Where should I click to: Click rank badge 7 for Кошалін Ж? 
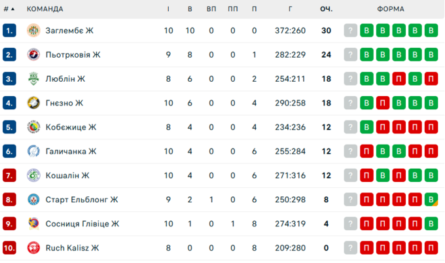(x=9, y=175)
